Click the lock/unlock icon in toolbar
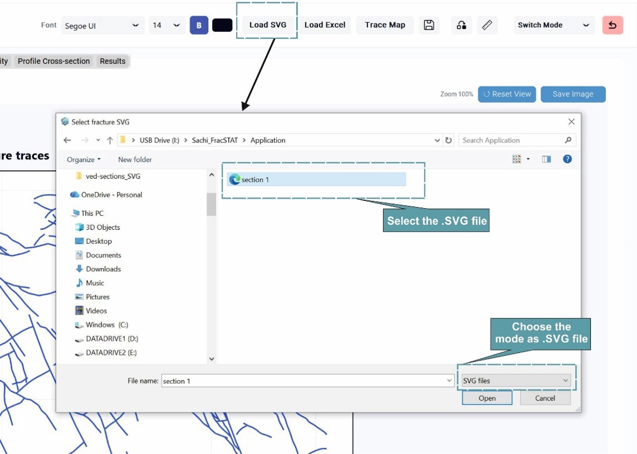The height and width of the screenshot is (454, 637). click(x=461, y=25)
